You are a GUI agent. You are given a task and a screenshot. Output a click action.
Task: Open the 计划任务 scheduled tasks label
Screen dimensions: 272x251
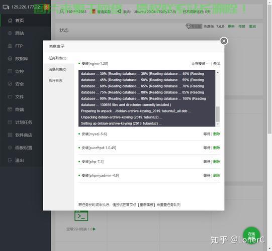(24, 122)
